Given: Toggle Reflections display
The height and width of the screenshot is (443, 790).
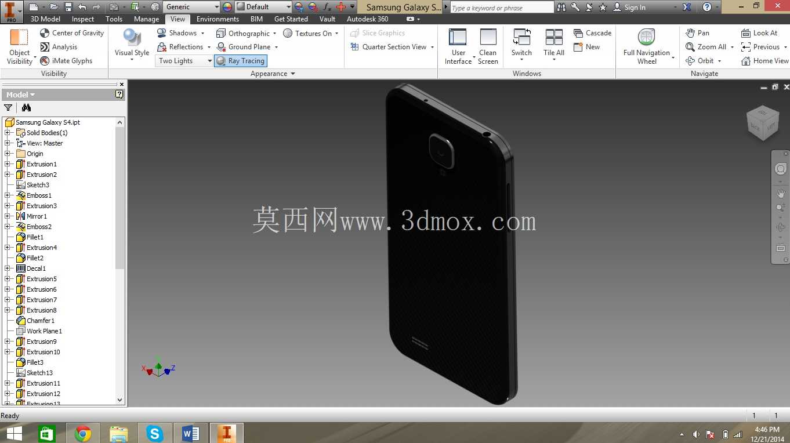Looking at the screenshot, I should point(180,47).
